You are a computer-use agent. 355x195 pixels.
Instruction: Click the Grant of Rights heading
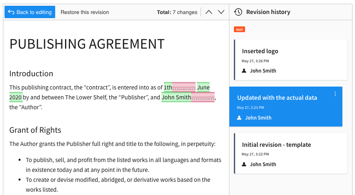click(x=35, y=130)
